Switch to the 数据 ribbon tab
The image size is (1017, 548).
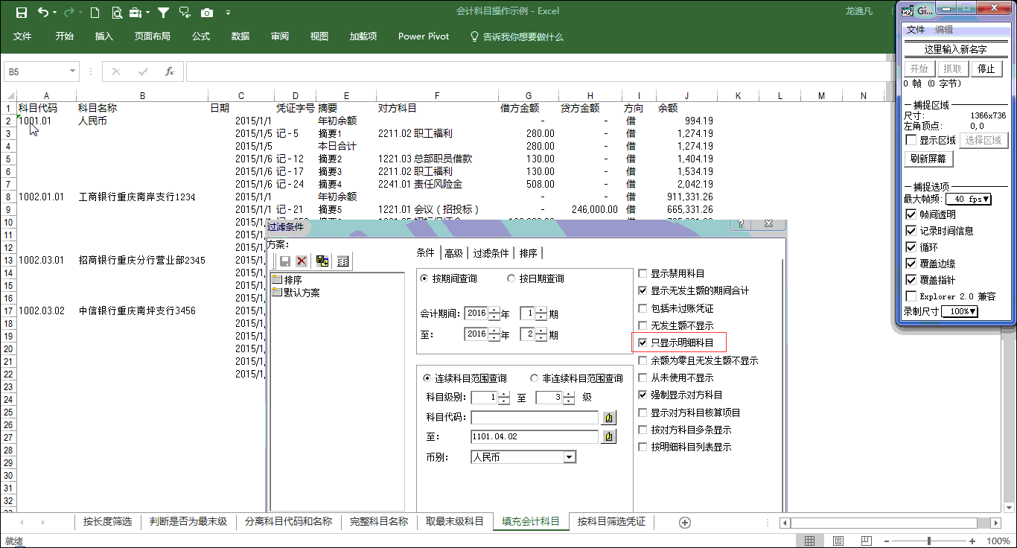coord(240,36)
